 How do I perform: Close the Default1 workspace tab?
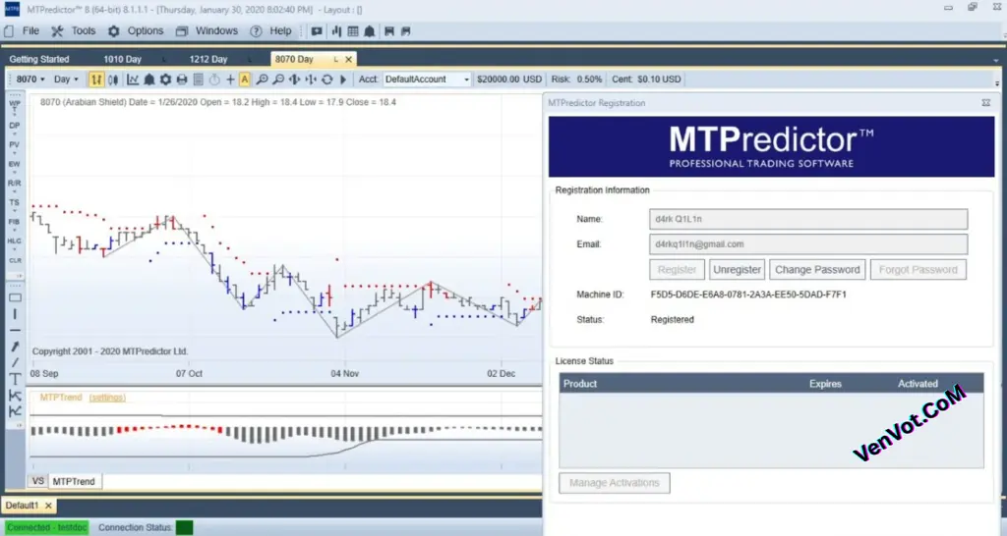point(48,506)
